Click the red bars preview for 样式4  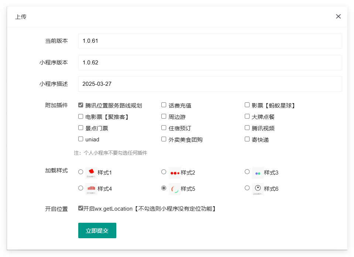coord(91,189)
